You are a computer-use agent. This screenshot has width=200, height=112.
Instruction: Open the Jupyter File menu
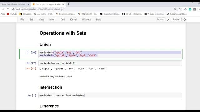click(x=22, y=19)
